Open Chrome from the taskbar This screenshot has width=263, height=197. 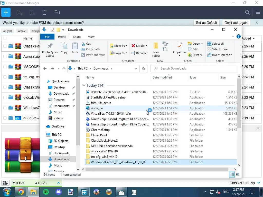[21, 192]
